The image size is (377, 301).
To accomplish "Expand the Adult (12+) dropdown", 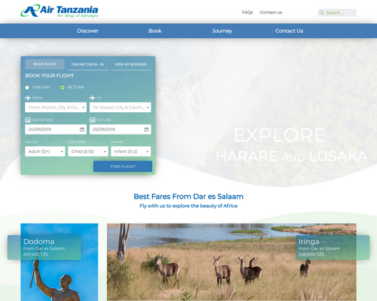I will point(45,151).
